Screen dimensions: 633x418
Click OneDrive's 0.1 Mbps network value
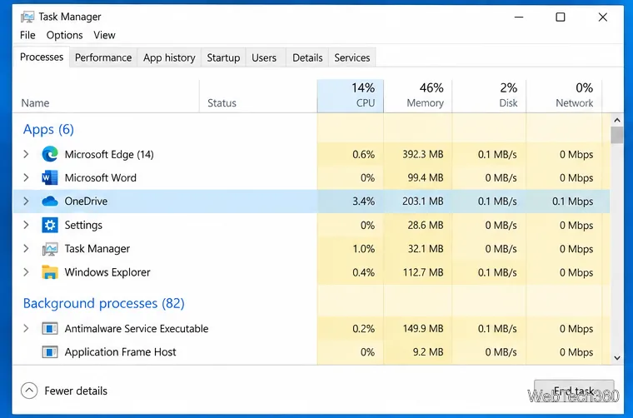pos(572,202)
